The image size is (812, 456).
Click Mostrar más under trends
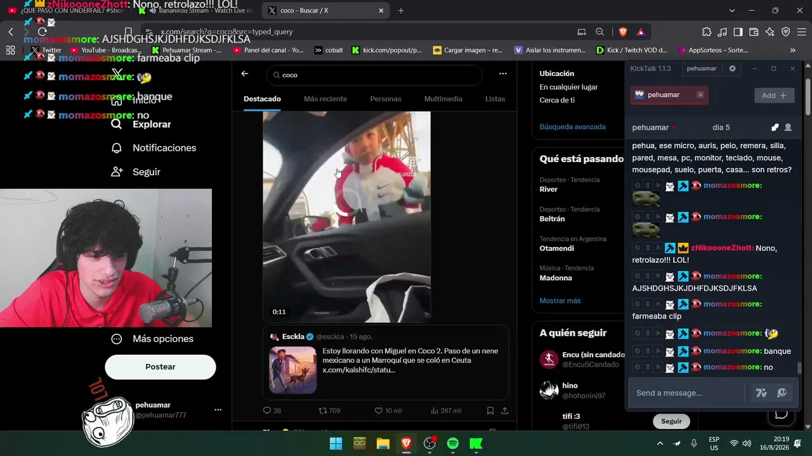(x=560, y=301)
